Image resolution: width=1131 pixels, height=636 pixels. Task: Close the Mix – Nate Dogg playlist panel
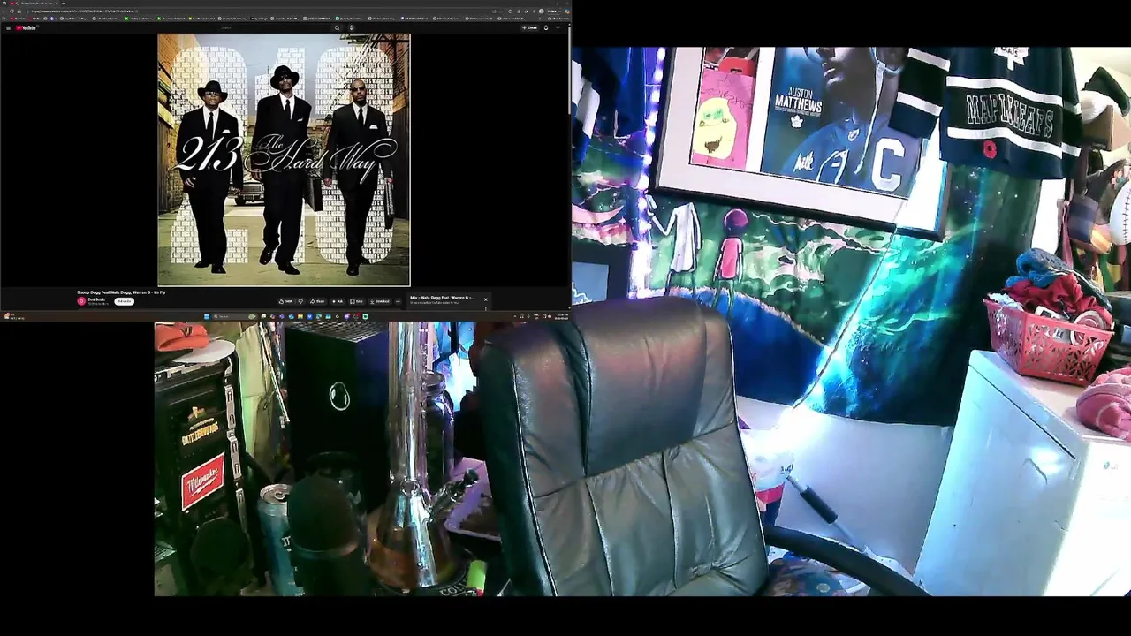coord(485,299)
